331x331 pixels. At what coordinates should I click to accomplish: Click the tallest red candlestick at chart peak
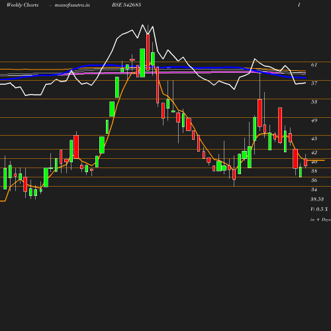point(148,52)
